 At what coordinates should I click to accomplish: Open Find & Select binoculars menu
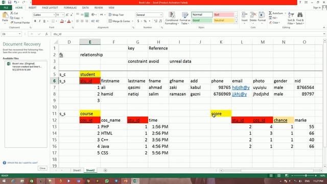click(300, 18)
